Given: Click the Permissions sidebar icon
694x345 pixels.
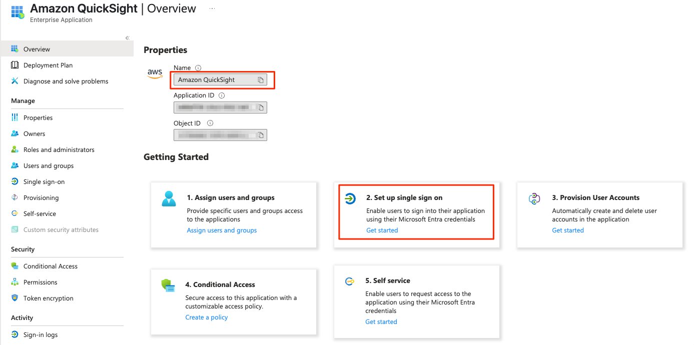Looking at the screenshot, I should click(x=15, y=282).
